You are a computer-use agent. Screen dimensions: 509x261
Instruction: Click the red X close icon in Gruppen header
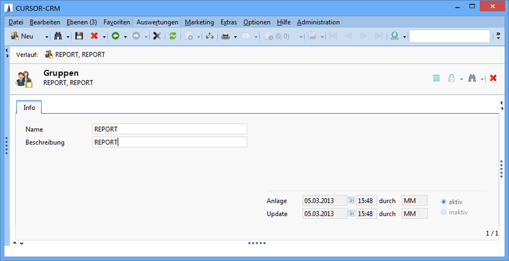[x=493, y=78]
